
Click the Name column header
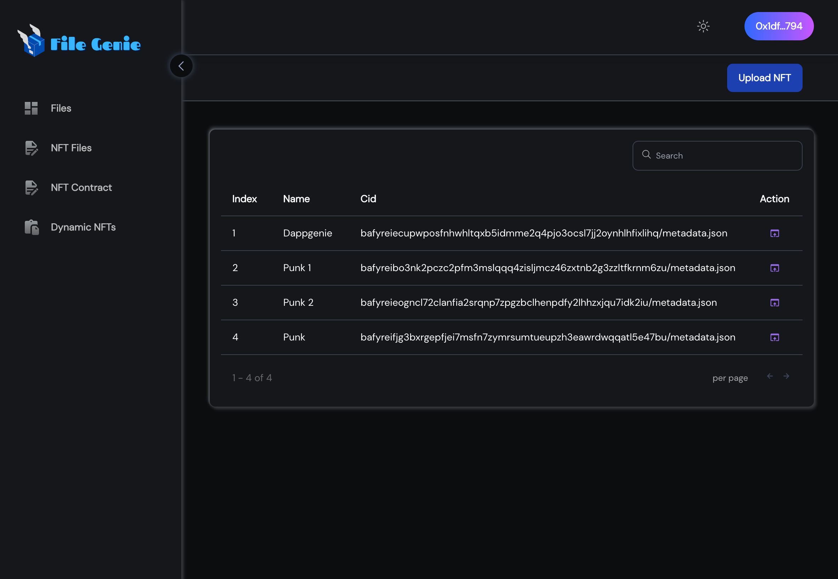point(296,199)
